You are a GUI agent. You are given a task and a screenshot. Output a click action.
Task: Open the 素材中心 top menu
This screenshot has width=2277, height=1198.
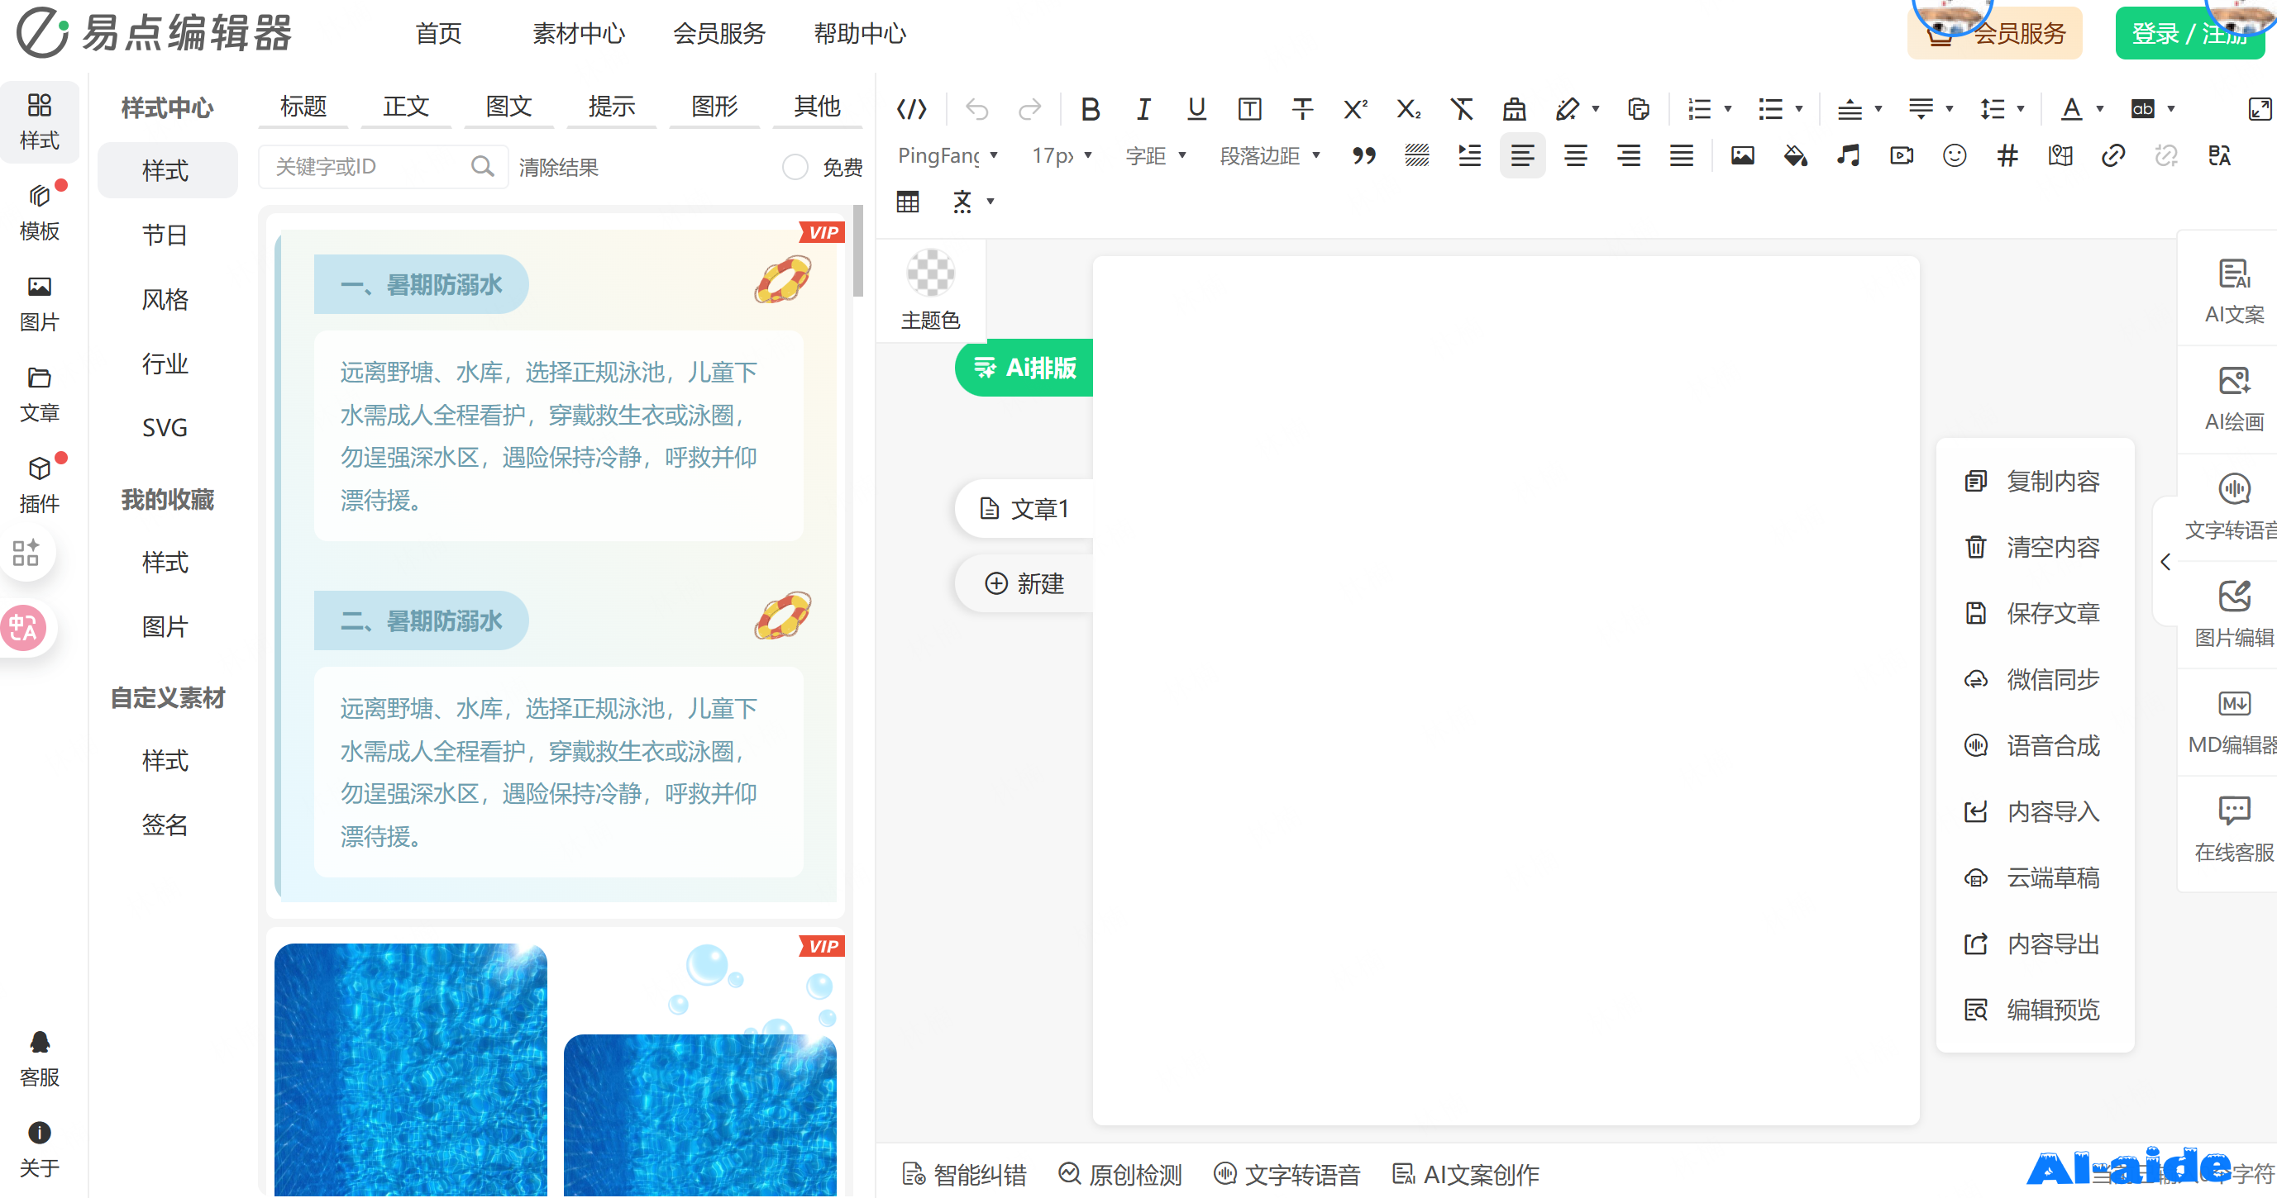[578, 34]
